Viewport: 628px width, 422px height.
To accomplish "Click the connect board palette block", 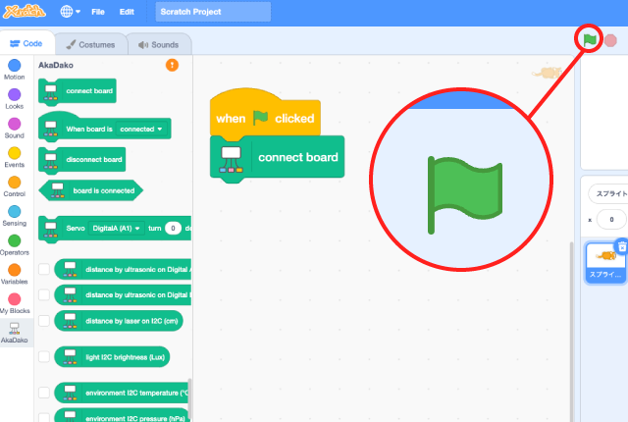I will tap(78, 91).
